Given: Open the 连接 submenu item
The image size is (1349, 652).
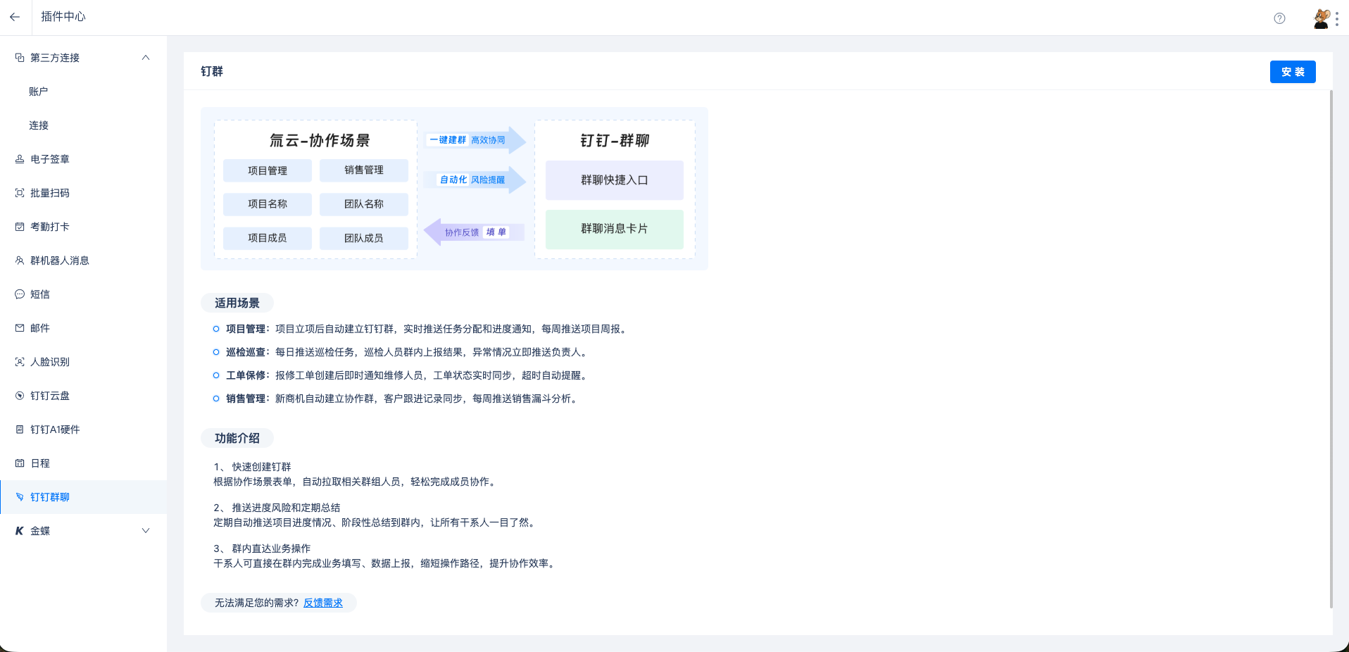Looking at the screenshot, I should pos(83,125).
